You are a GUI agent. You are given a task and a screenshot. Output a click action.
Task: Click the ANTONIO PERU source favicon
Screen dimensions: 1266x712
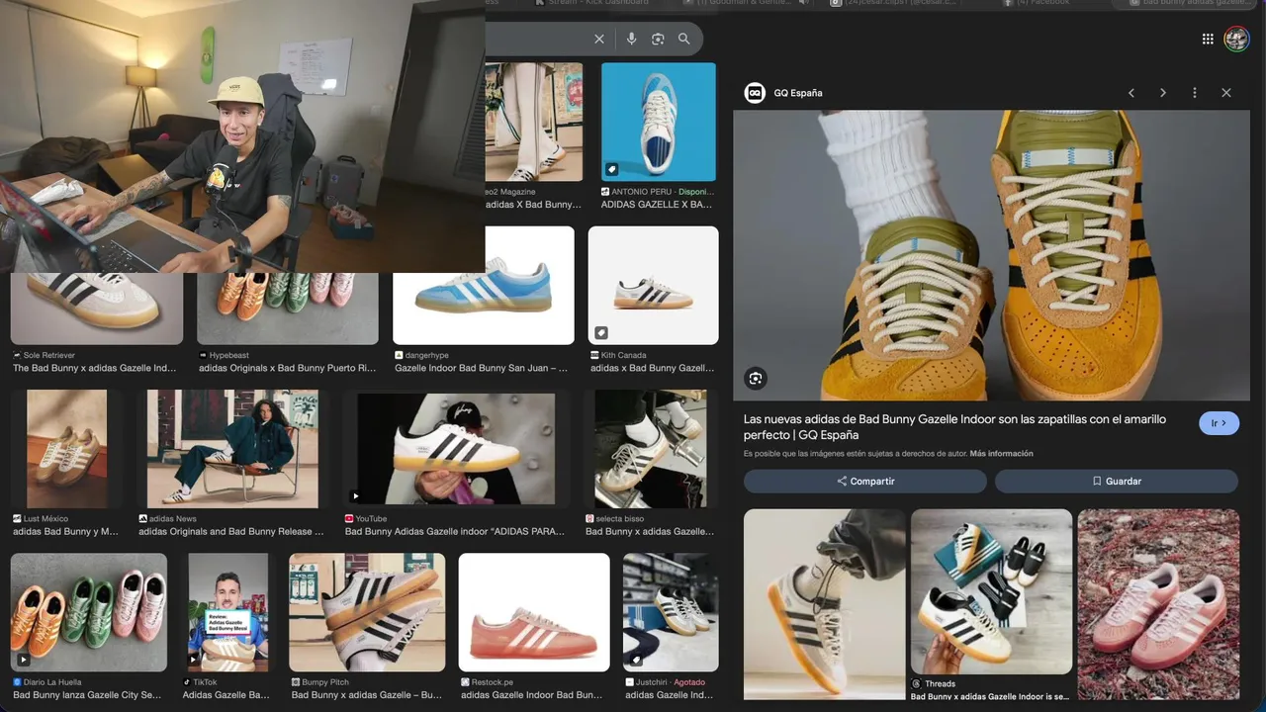[x=605, y=192]
